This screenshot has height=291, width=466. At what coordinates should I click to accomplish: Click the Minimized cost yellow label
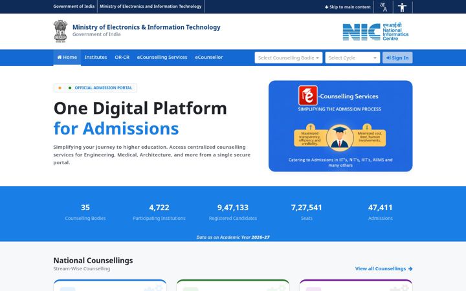(x=370, y=137)
